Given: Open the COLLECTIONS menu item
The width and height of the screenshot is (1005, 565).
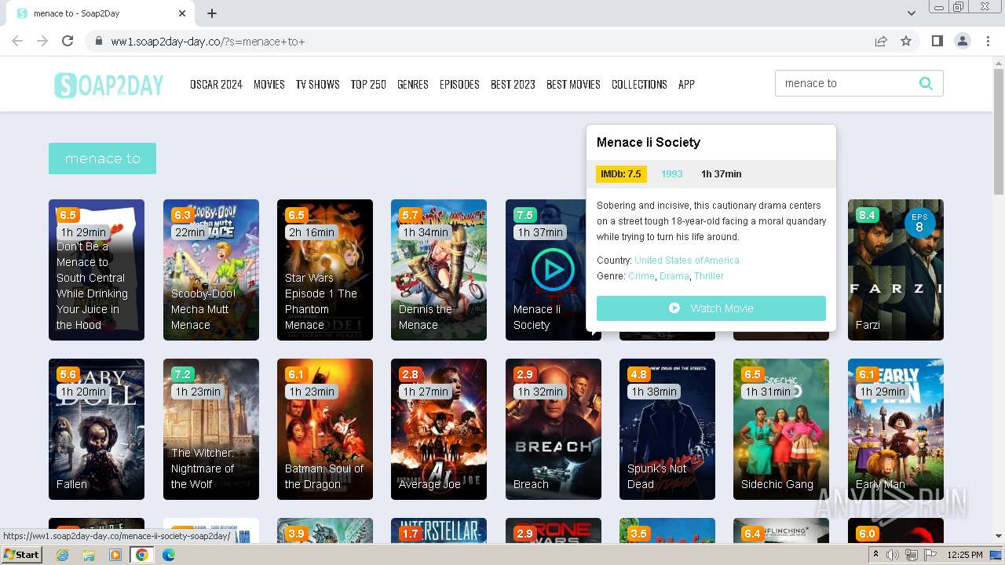Looking at the screenshot, I should pos(639,84).
